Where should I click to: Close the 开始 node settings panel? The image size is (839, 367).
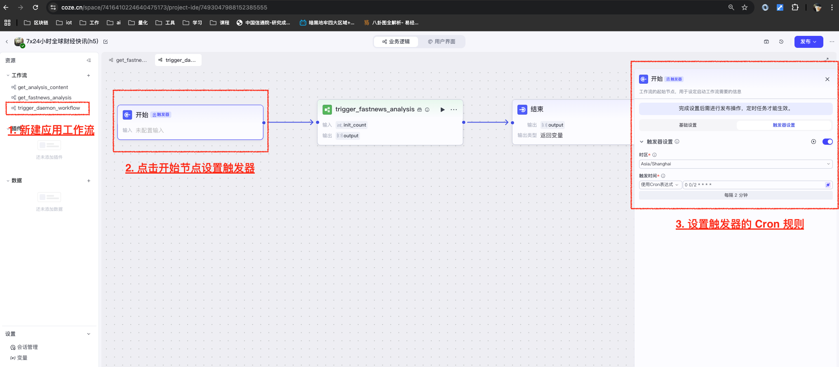click(827, 79)
